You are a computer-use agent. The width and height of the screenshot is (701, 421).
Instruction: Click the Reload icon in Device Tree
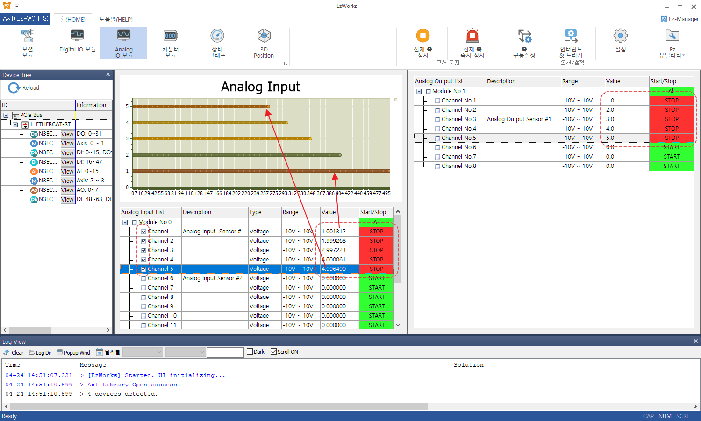click(x=14, y=87)
